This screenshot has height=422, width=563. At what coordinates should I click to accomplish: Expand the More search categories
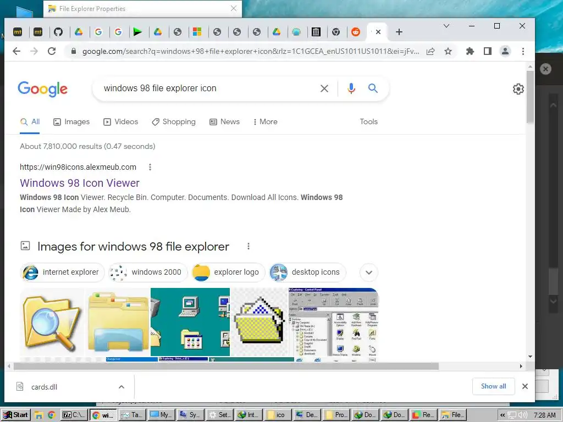click(x=266, y=121)
